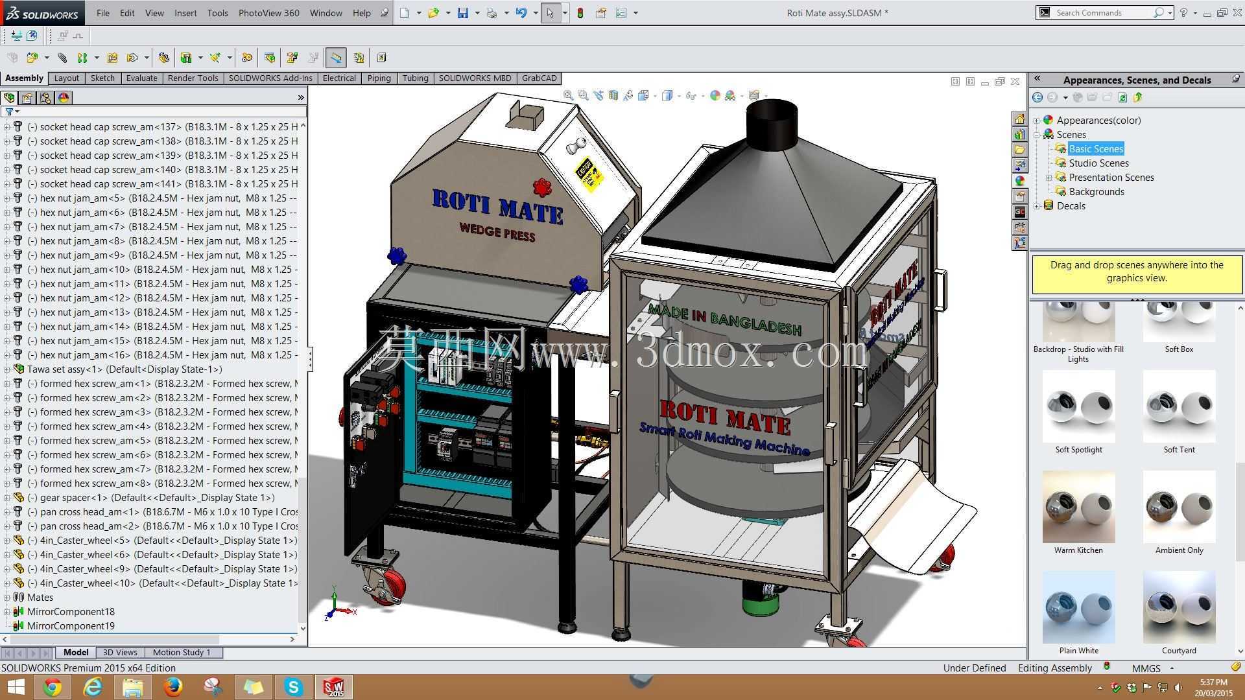Expand the Mates folder in feature tree
1245x700 pixels.
coord(6,598)
